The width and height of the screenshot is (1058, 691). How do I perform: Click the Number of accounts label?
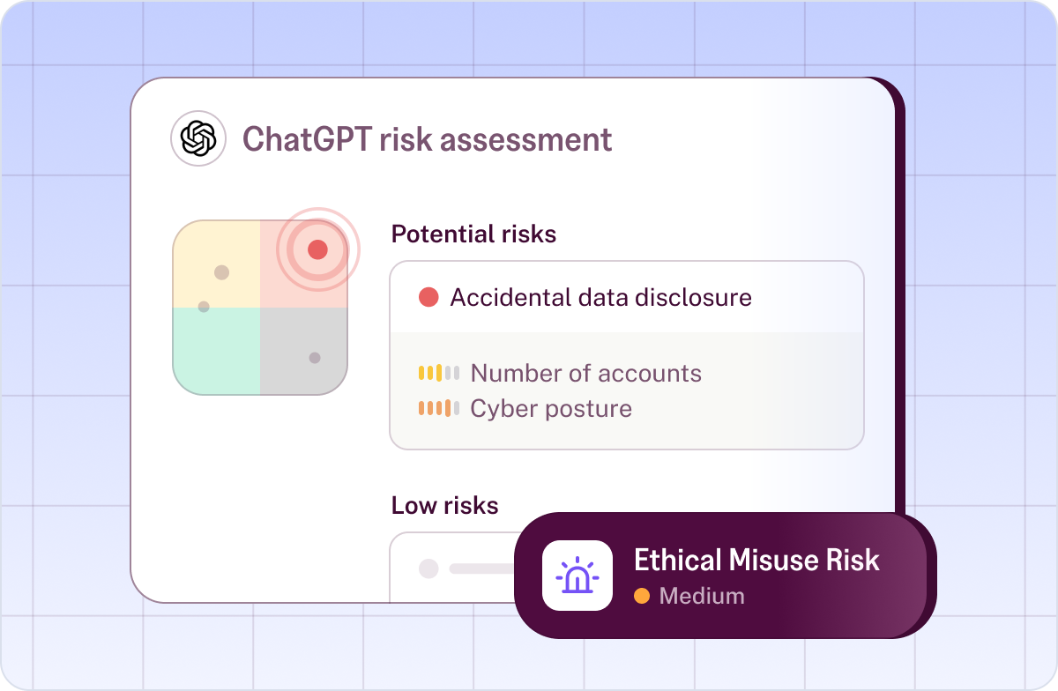pos(586,373)
